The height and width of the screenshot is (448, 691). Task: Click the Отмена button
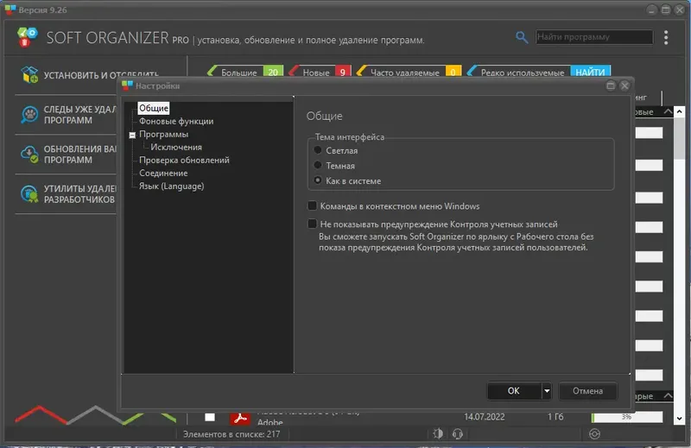pyautogui.click(x=587, y=391)
